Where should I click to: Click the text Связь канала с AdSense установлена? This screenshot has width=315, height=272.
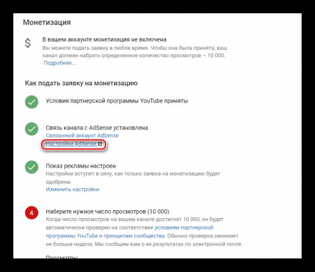(x=97, y=127)
